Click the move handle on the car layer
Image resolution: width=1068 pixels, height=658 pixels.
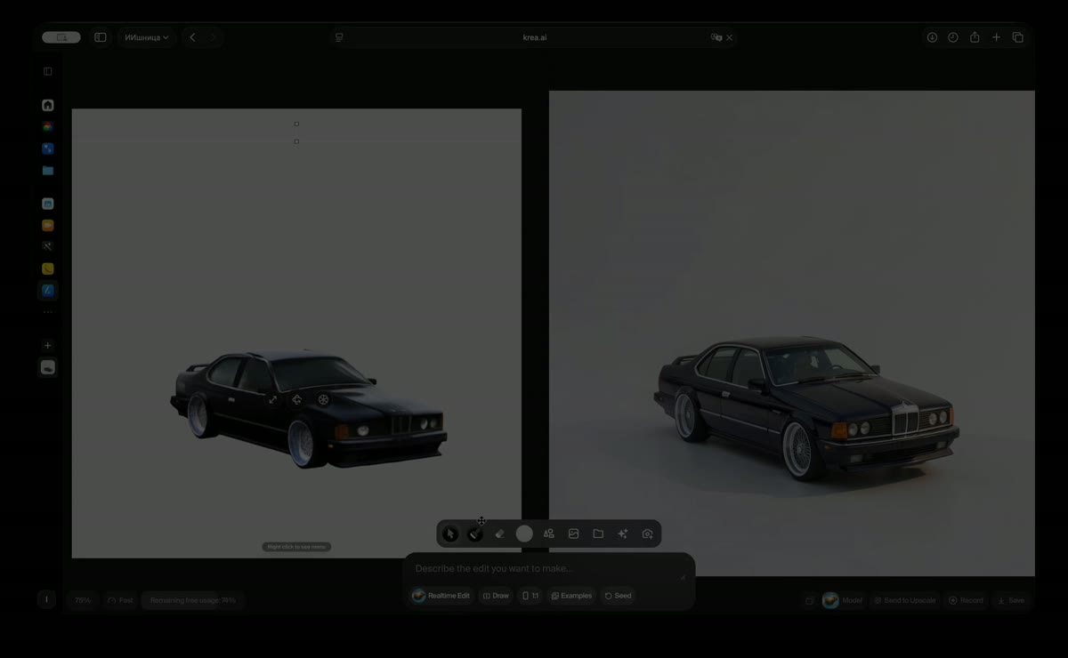pos(297,400)
